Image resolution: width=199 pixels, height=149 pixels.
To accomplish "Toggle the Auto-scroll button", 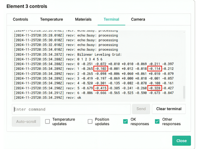I will point(26,121).
